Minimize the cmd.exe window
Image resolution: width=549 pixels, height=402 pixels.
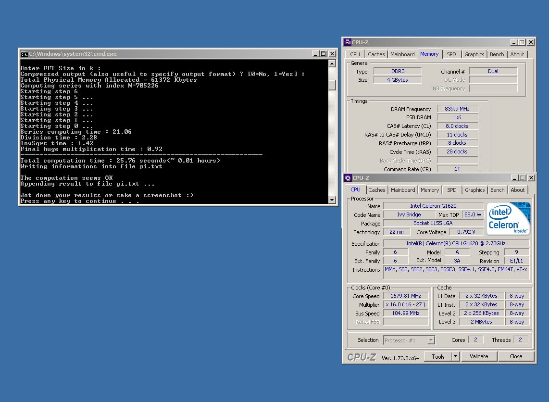pos(315,54)
